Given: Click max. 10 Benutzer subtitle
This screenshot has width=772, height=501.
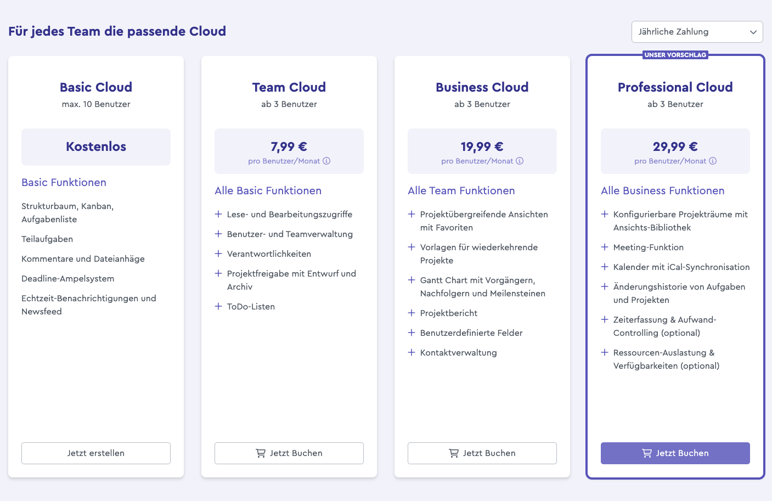Looking at the screenshot, I should [x=96, y=104].
